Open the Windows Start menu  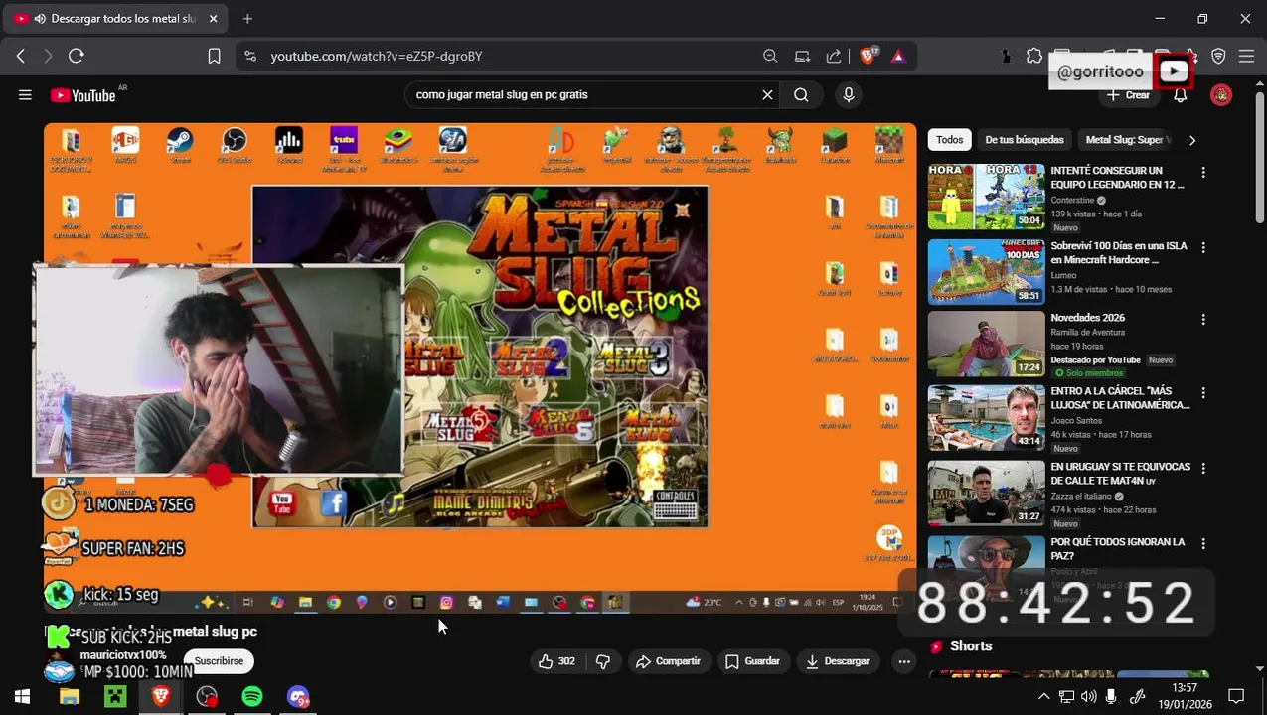pos(22,697)
